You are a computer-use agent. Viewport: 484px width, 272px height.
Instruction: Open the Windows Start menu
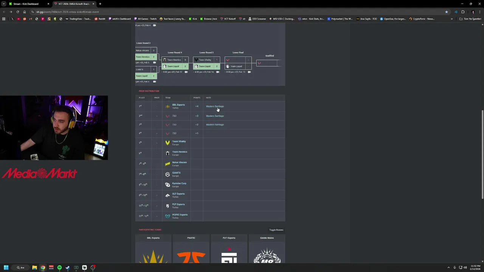click(6, 267)
